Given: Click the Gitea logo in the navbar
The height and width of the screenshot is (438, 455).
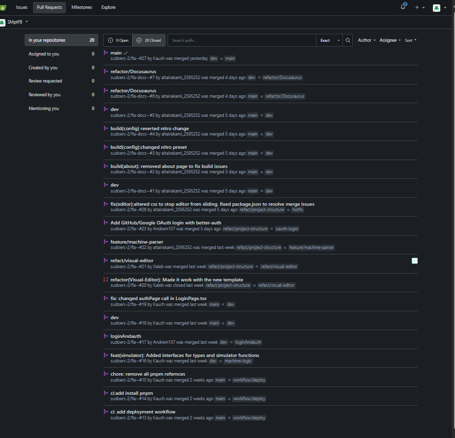Looking at the screenshot, I should tap(3, 7).
